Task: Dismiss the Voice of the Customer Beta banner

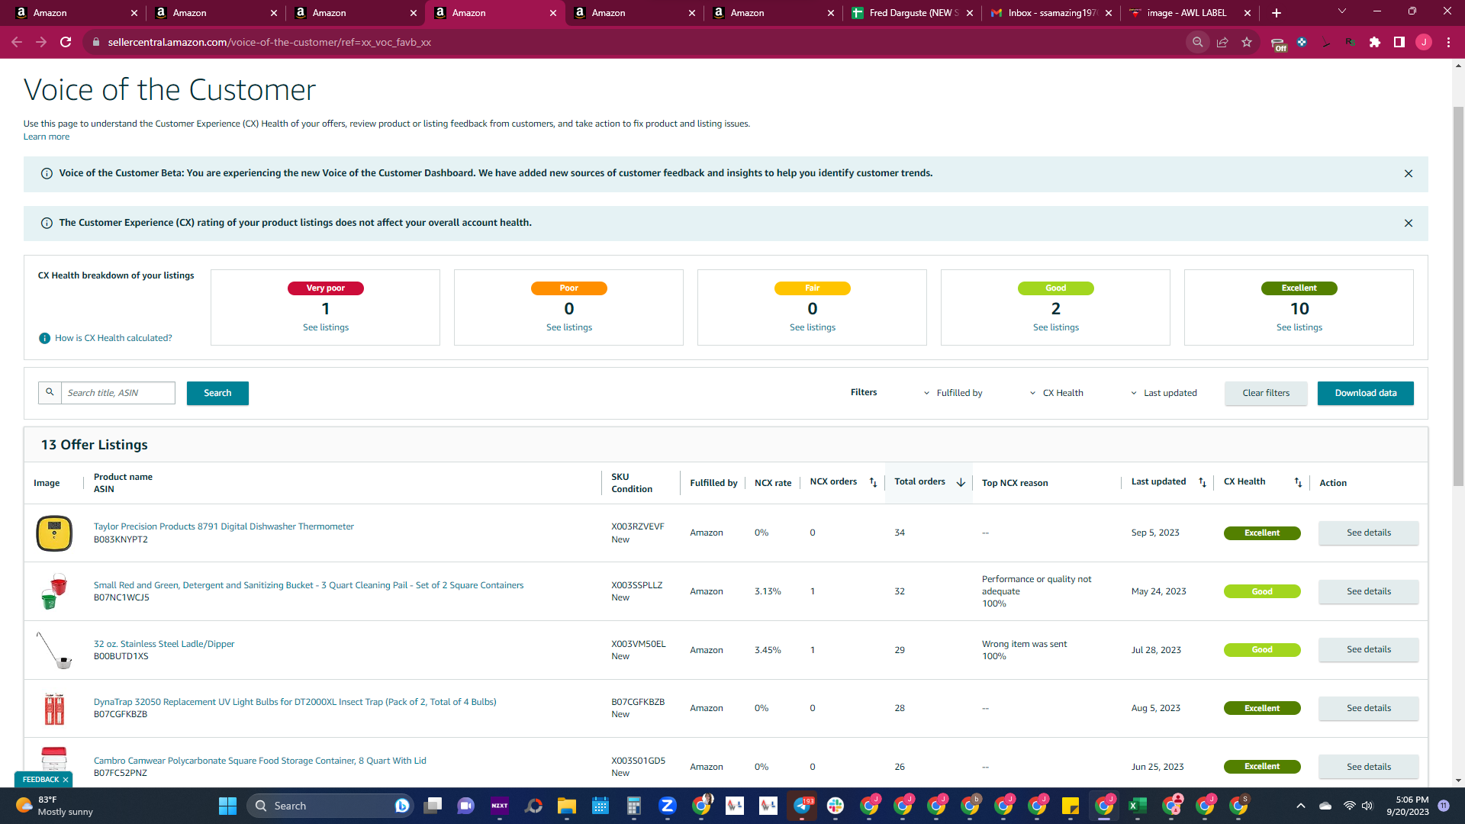Action: point(1409,174)
